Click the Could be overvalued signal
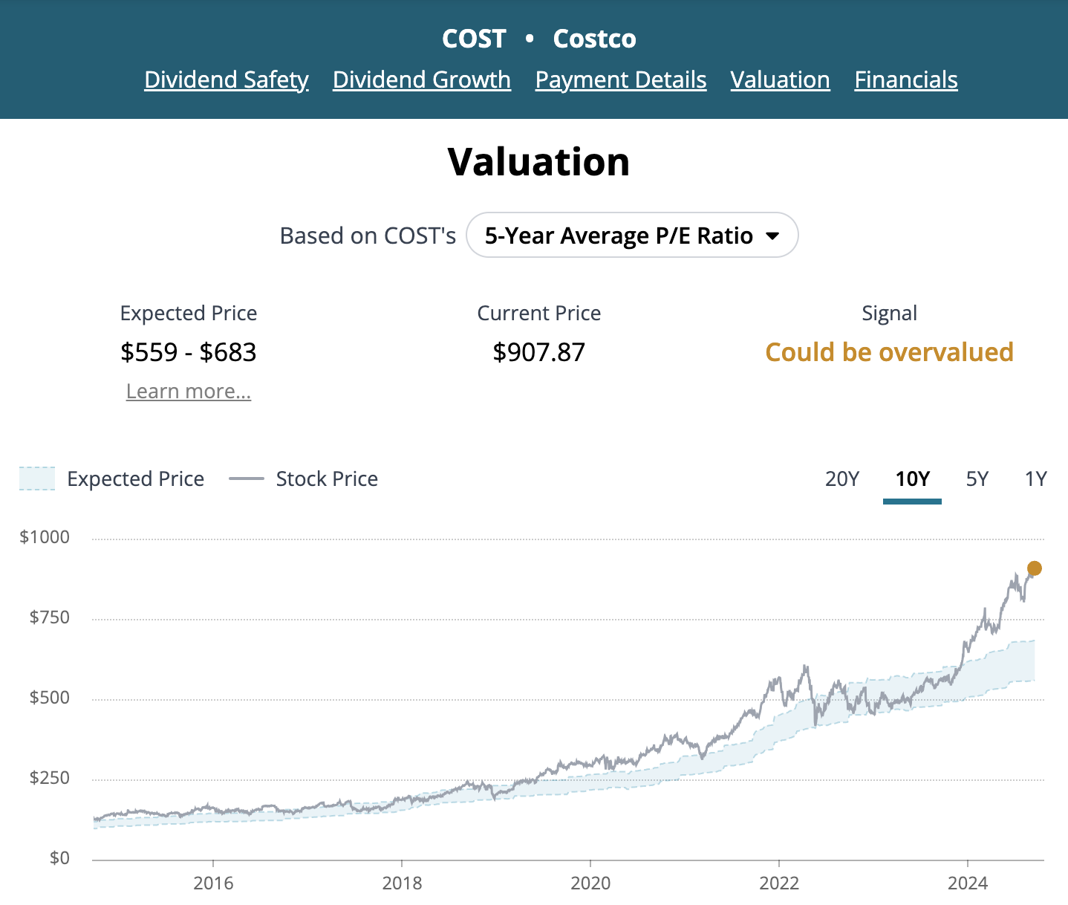The height and width of the screenshot is (905, 1068). [889, 352]
